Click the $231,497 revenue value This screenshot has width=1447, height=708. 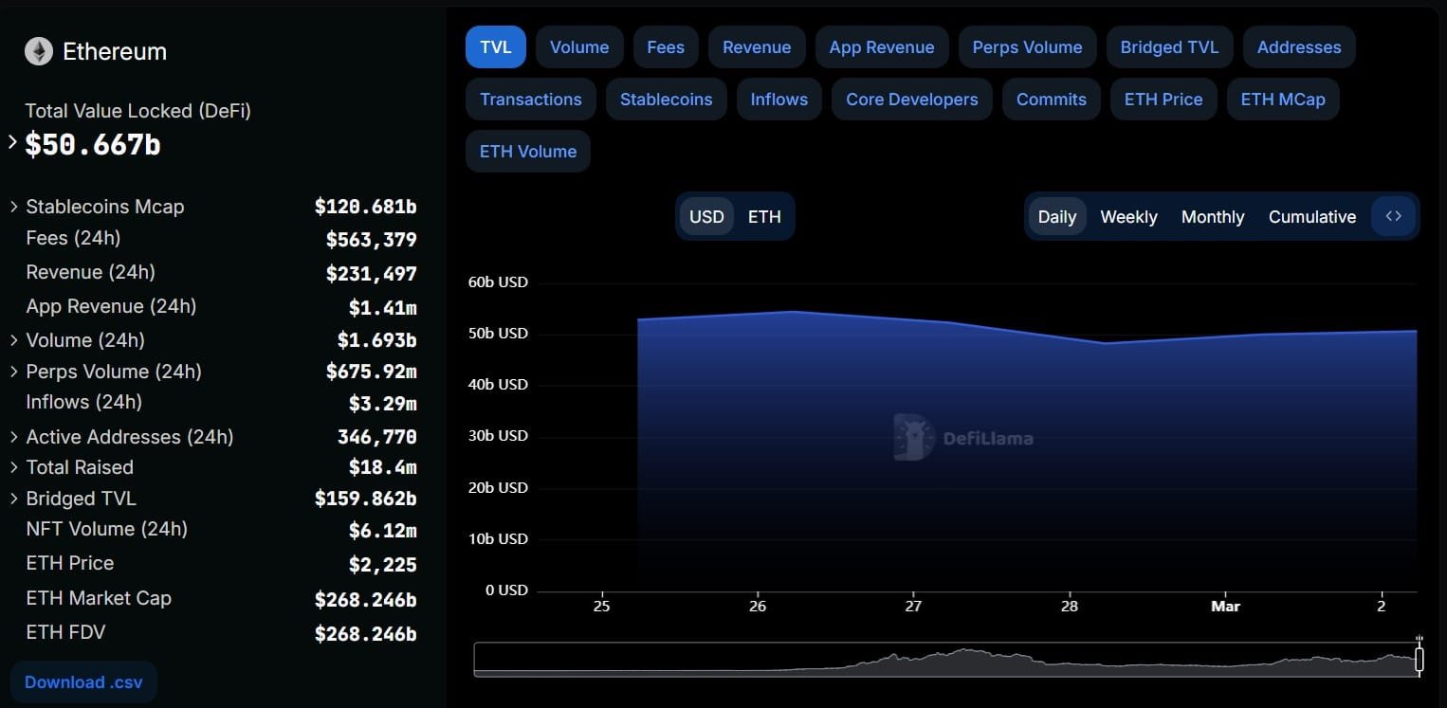372,274
